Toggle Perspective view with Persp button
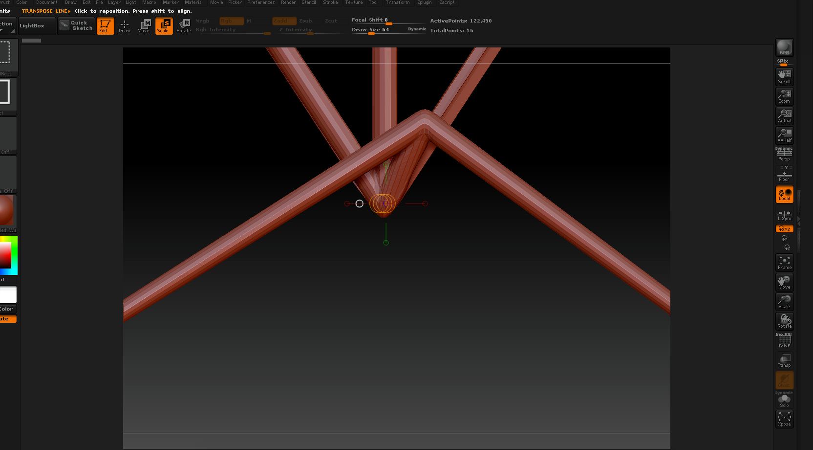 [784, 155]
